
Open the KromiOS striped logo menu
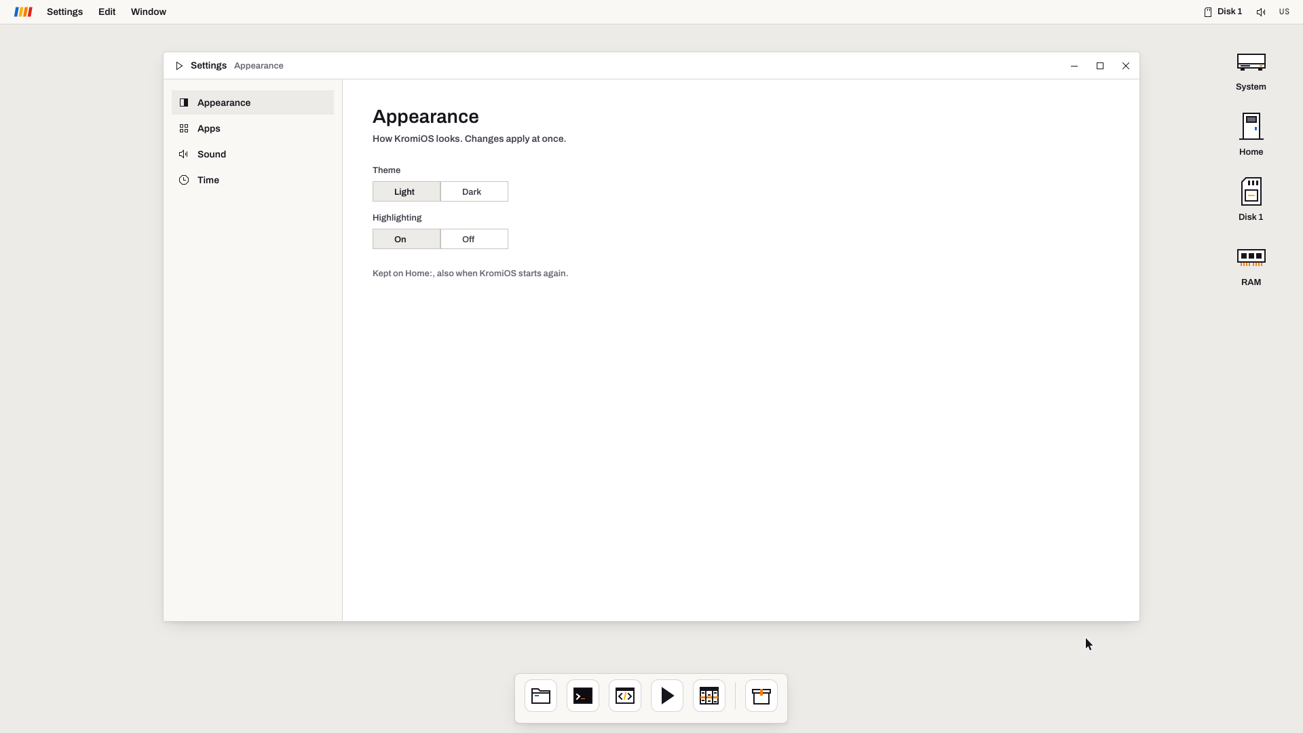23,12
